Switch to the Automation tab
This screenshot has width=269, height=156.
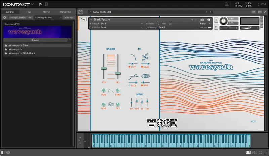pos(65,12)
